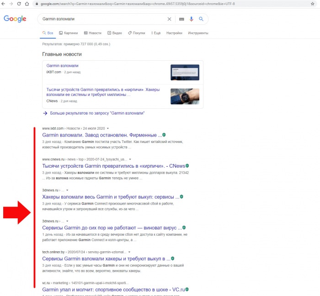Viewport: 320px width, 296px height.
Task: Click green shield on onliner result
Action: (173, 259)
